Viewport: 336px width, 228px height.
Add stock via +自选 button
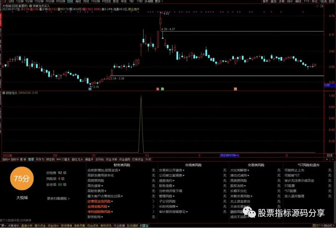click(x=323, y=1)
